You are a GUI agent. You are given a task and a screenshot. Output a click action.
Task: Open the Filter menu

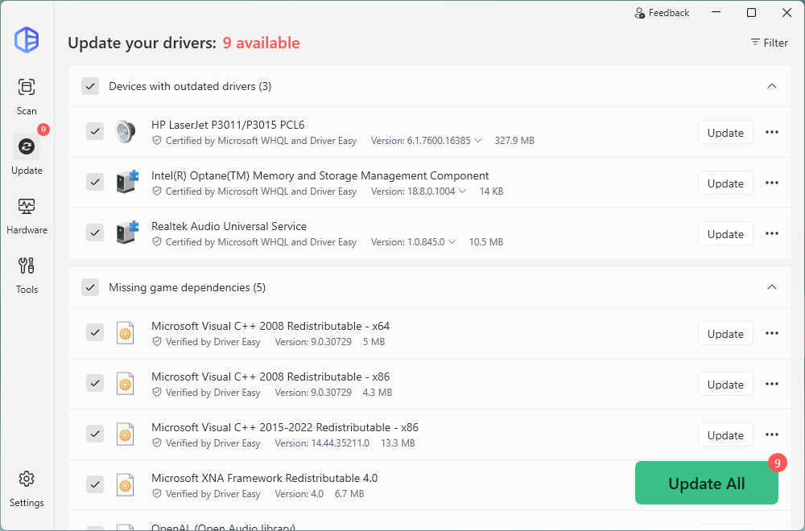pyautogui.click(x=769, y=43)
